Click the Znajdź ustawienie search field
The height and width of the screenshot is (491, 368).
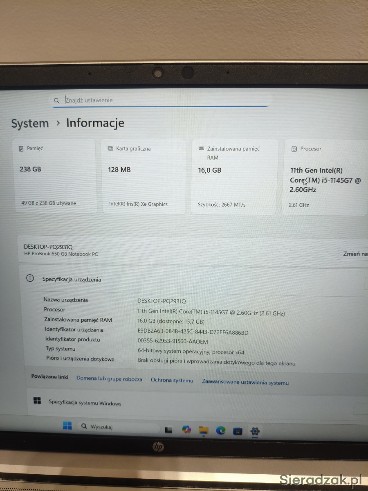(164, 100)
